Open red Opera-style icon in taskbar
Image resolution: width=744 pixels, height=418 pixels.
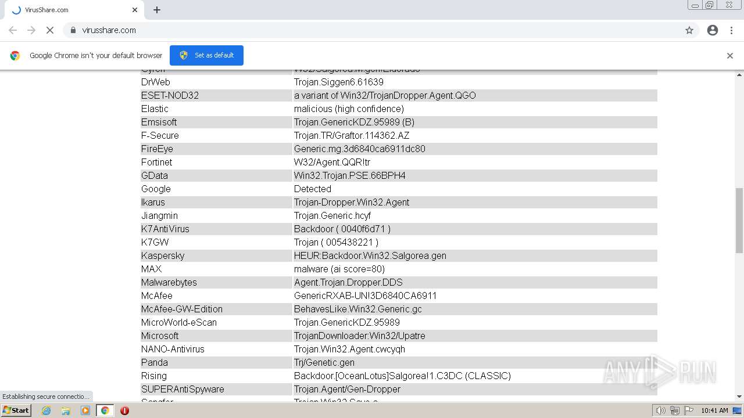pyautogui.click(x=124, y=410)
